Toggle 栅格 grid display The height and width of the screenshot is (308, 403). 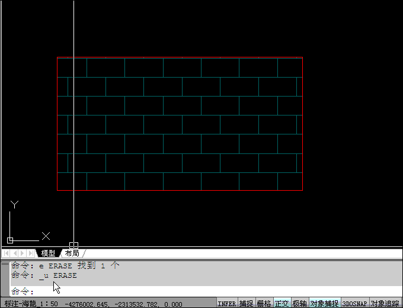pos(264,304)
